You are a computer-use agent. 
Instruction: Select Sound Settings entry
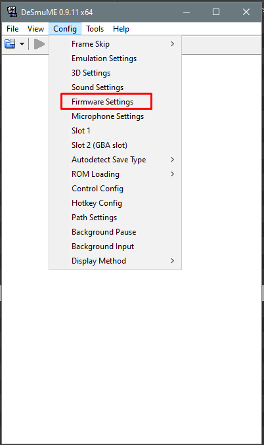(x=115, y=87)
